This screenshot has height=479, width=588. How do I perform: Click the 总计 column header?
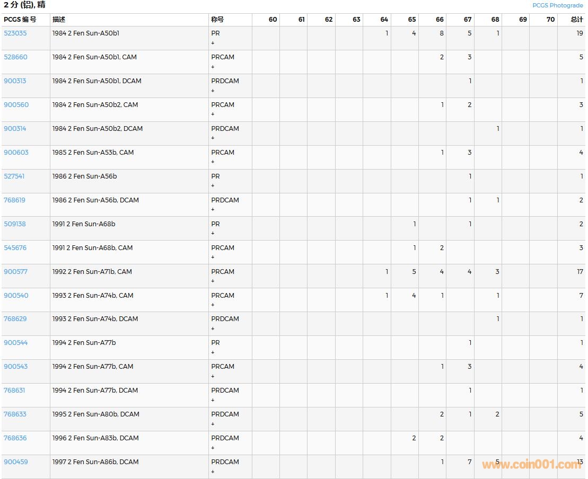(576, 20)
